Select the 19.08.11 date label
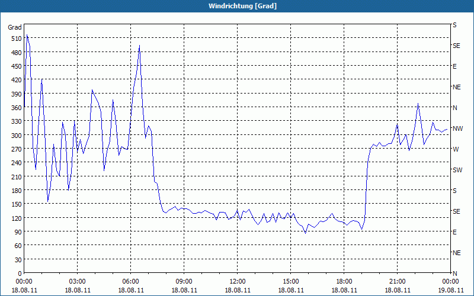 (x=450, y=290)
